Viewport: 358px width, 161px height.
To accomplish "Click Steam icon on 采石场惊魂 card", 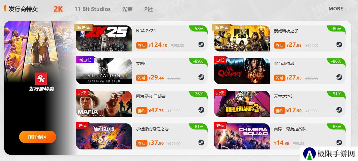I will (x=339, y=77).
